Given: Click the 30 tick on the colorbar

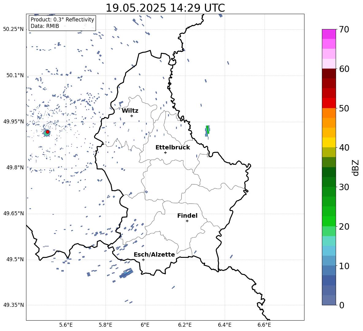Looking at the screenshot, I should pyautogui.click(x=344, y=187).
